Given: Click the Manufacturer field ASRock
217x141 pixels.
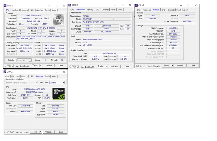Looking at the screenshot, I should coord(106,16).
